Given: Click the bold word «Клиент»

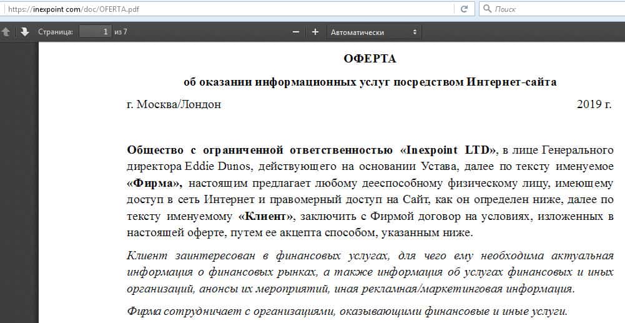Looking at the screenshot, I should tap(266, 216).
